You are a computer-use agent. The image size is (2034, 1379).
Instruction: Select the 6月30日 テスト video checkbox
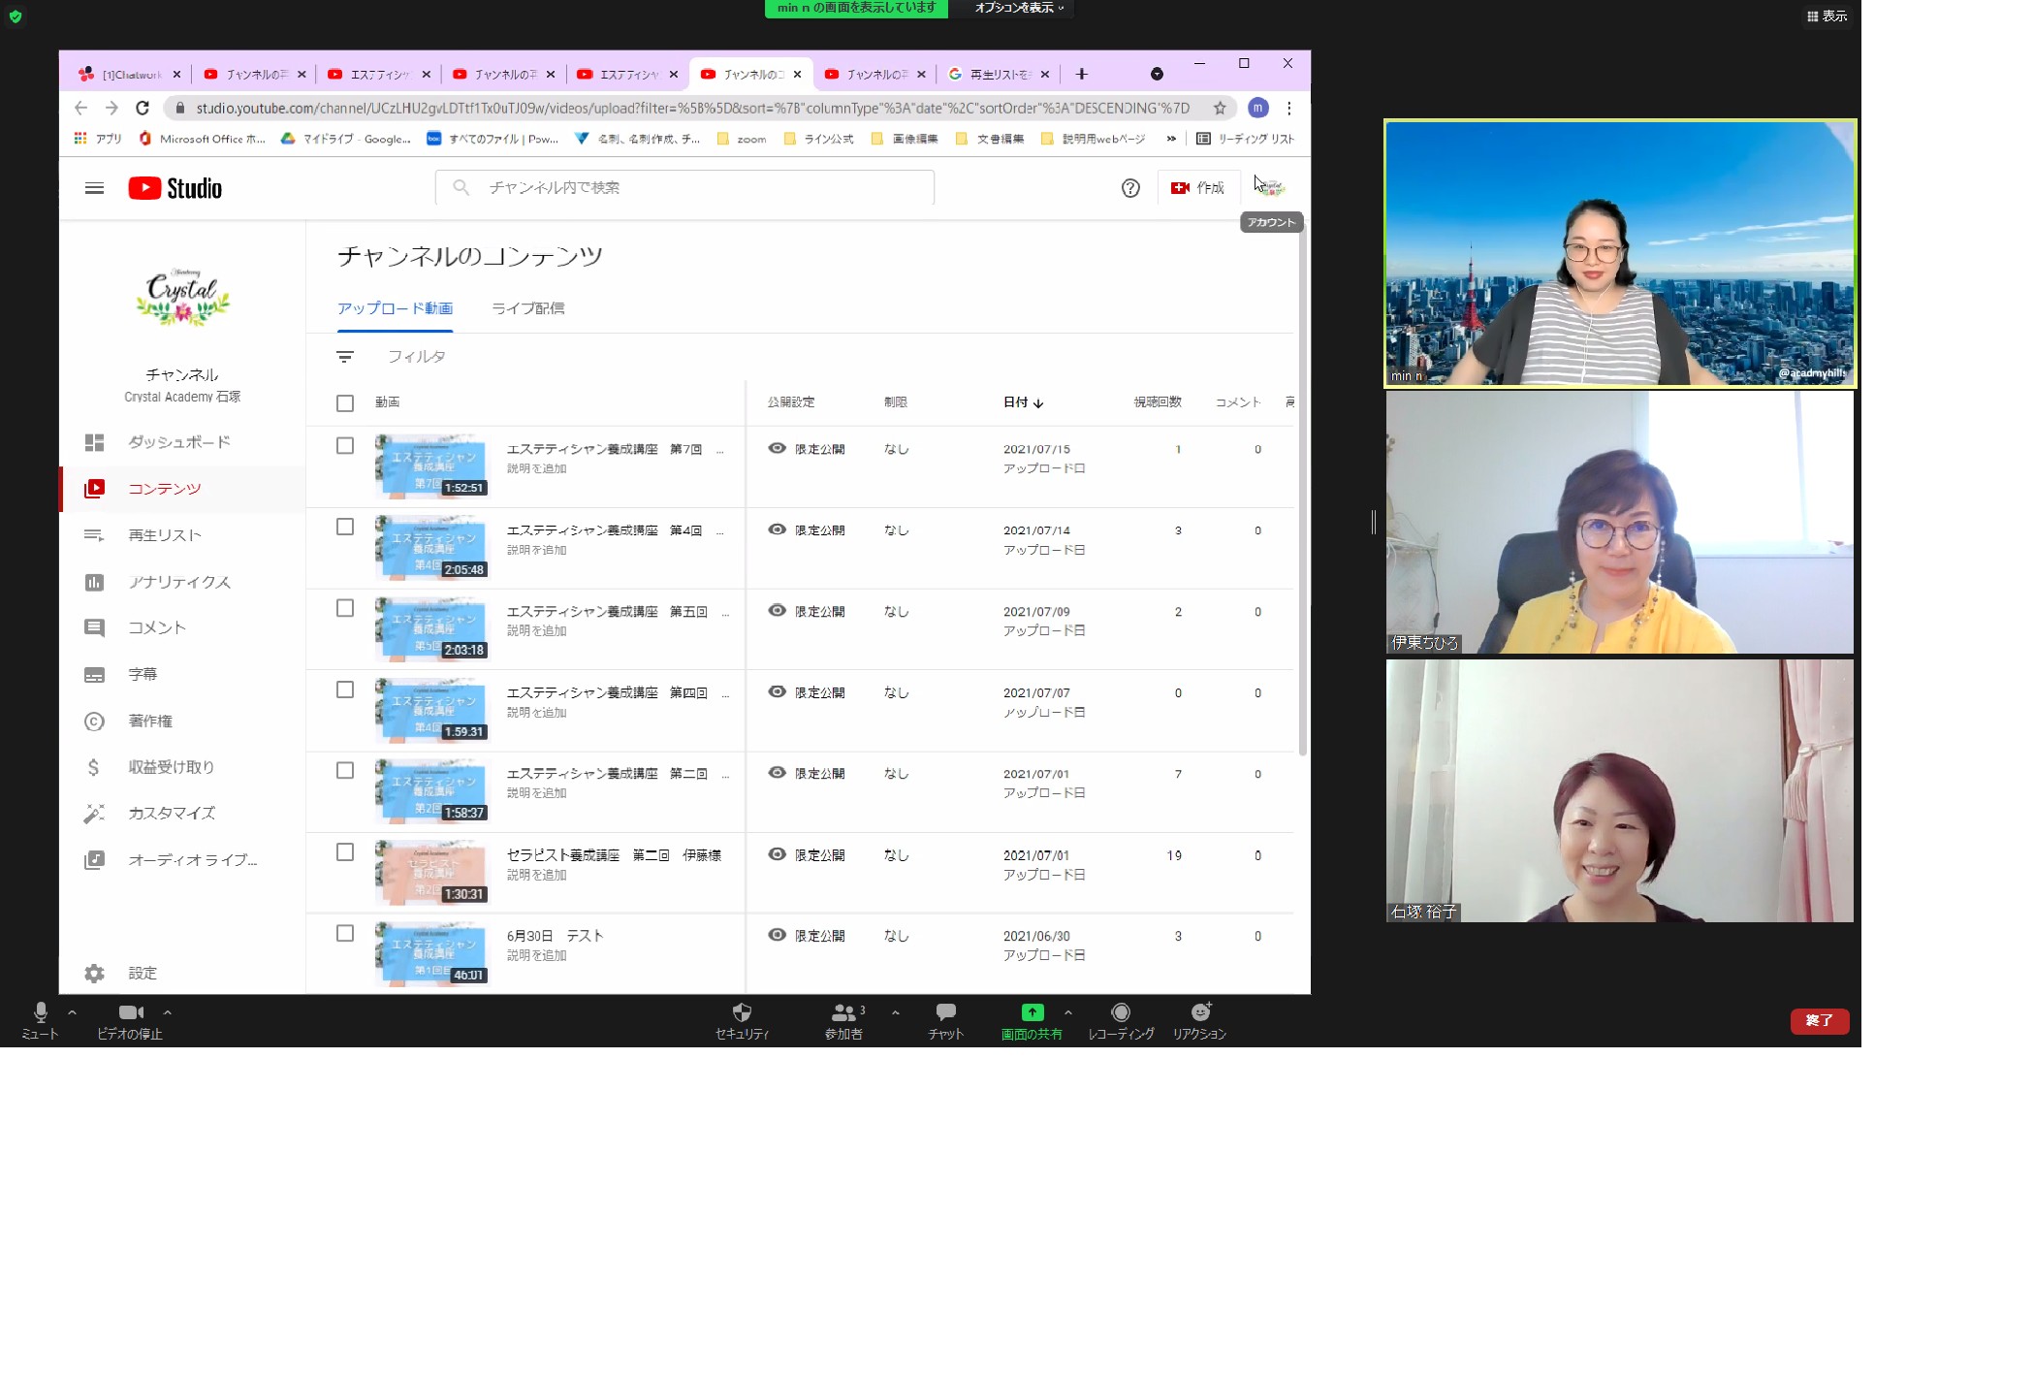point(345,933)
